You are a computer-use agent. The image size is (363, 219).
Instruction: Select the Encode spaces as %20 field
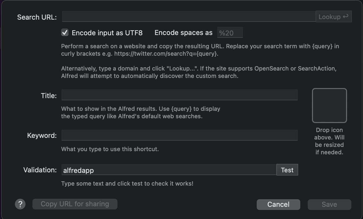coord(230,33)
